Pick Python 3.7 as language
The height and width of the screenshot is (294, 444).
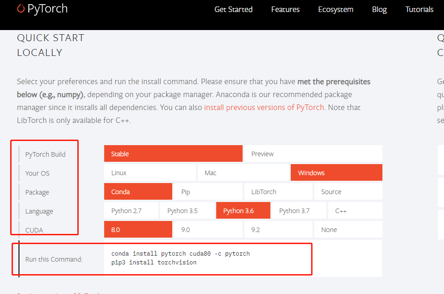[x=299, y=211]
